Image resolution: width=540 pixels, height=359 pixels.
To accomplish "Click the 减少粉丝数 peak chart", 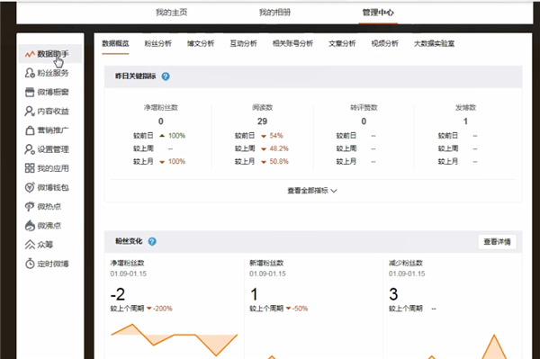I will coord(494,347).
